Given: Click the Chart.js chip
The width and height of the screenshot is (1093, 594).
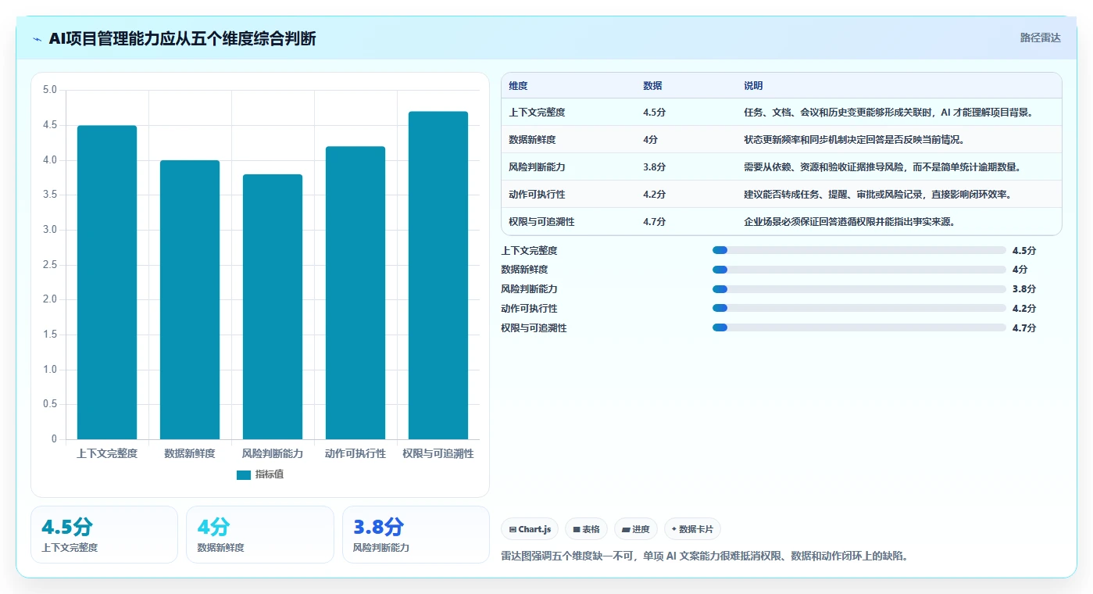Looking at the screenshot, I should (530, 529).
